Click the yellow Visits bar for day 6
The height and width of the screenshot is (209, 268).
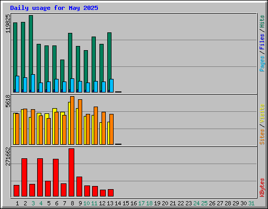pos(54,126)
